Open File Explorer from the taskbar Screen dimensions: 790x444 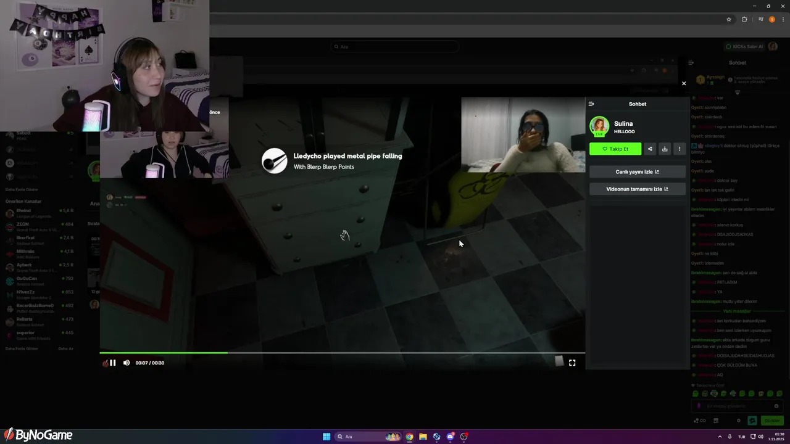pyautogui.click(x=423, y=437)
